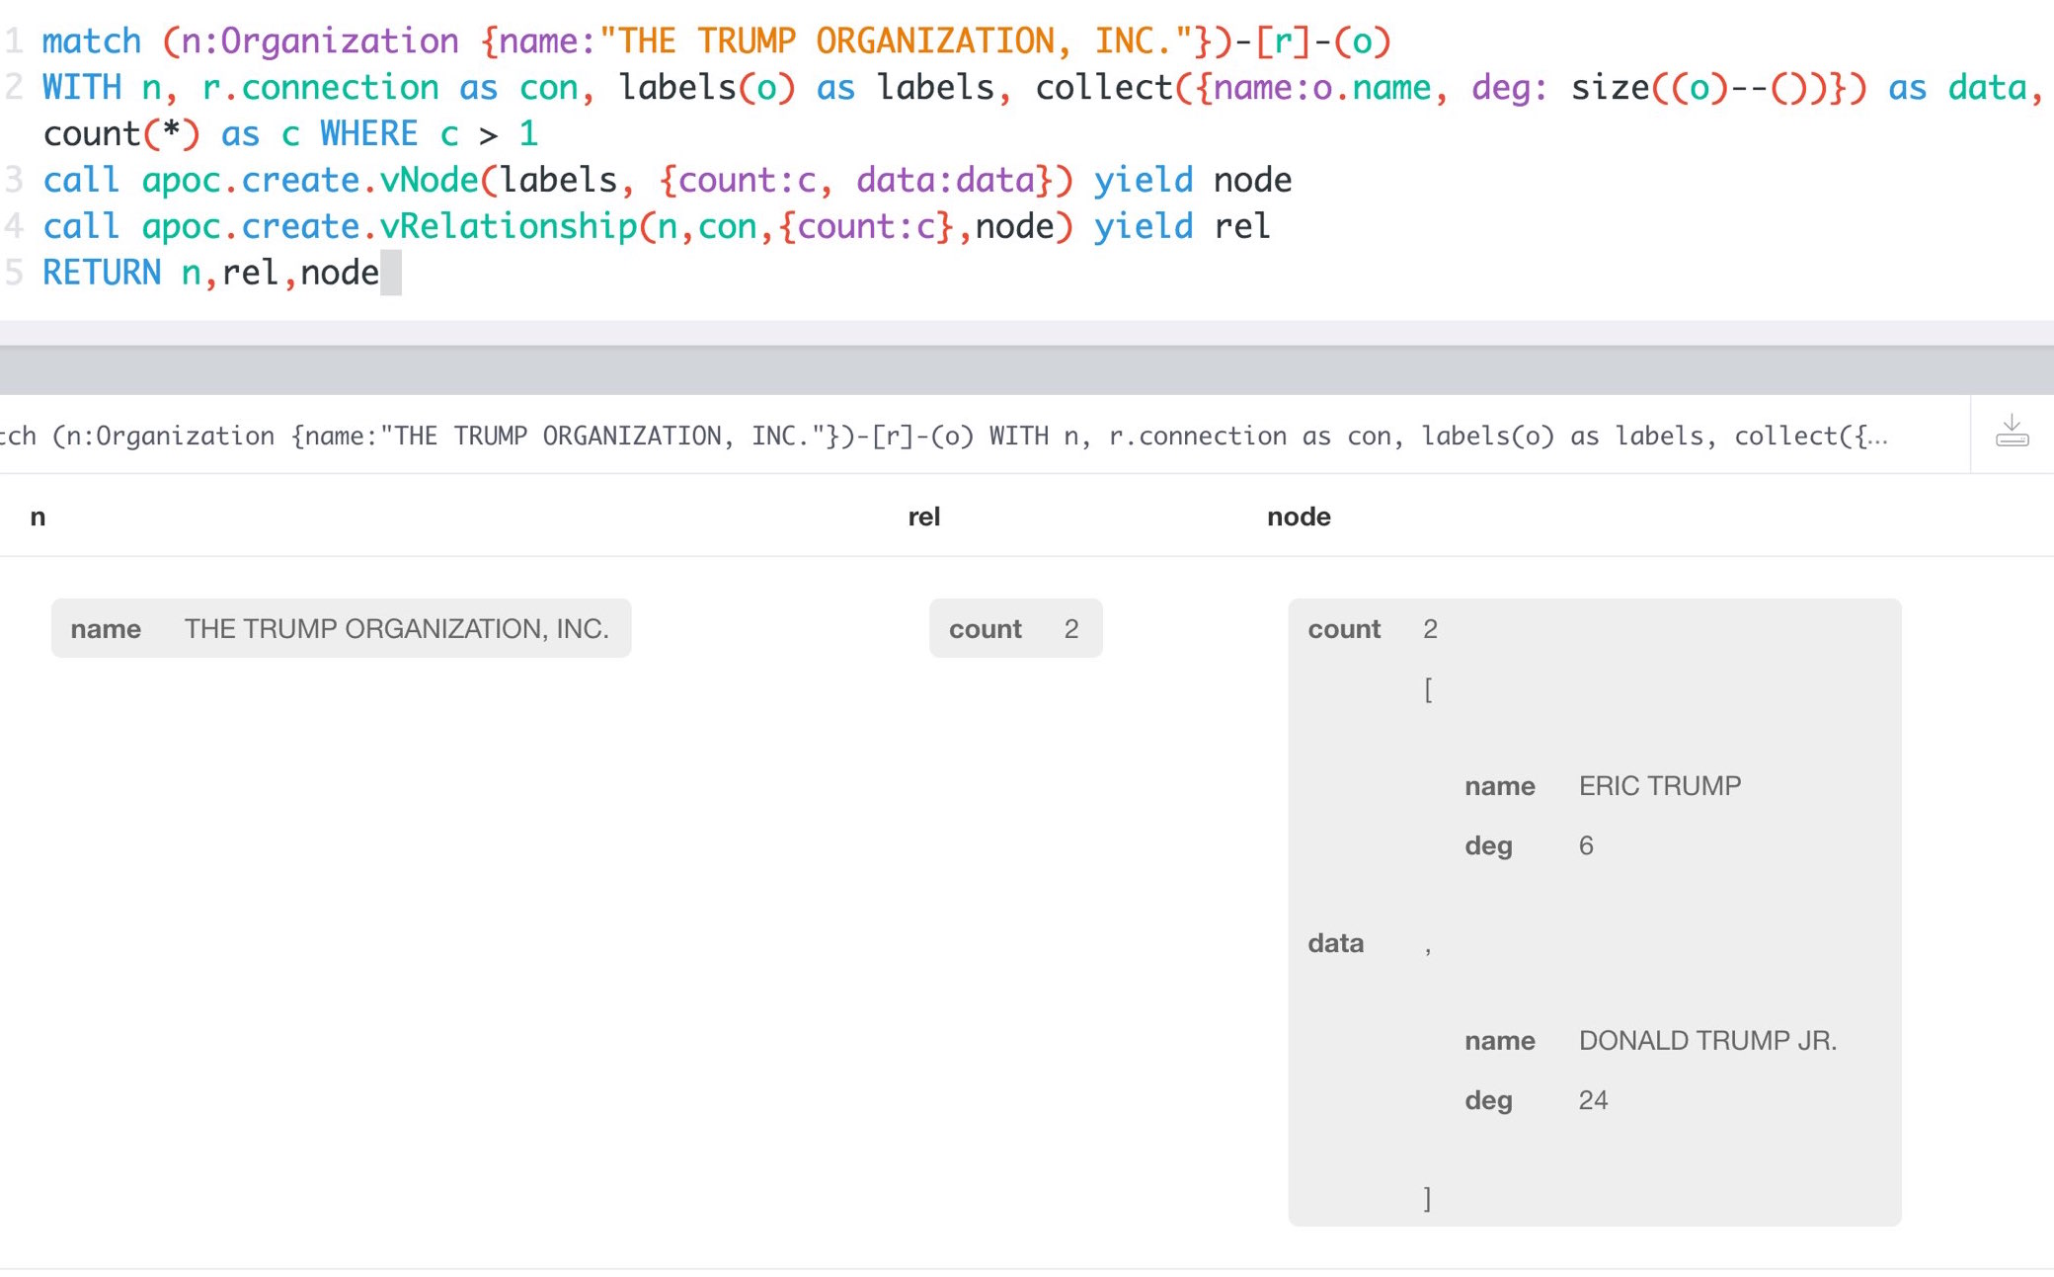Click the download results icon
The height and width of the screenshot is (1277, 2054).
[x=2012, y=433]
